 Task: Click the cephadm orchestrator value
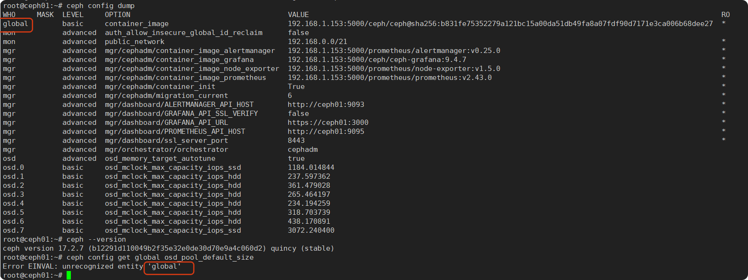click(x=302, y=149)
